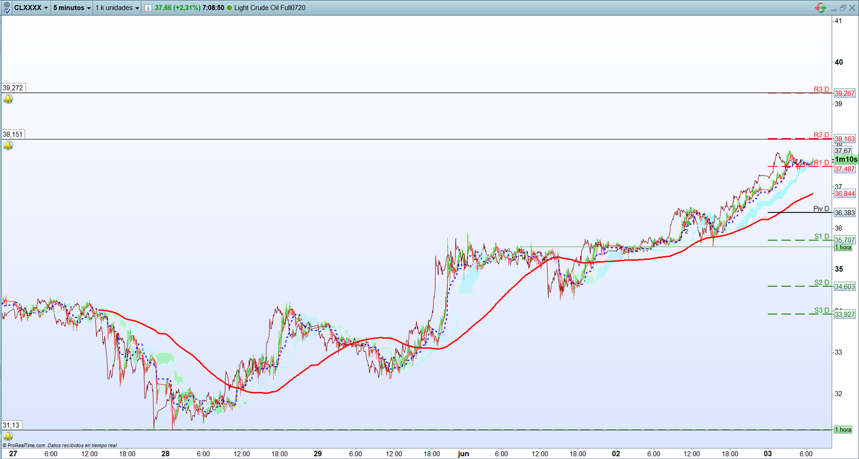Click the Light Crude Oil Full0720 title
Screen dimensions: 859x459
[x=270, y=8]
